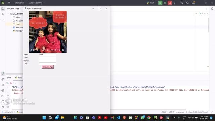Toggle soft-wrap icon in Run console
Screen dimensions: 215x121
(8, 95)
